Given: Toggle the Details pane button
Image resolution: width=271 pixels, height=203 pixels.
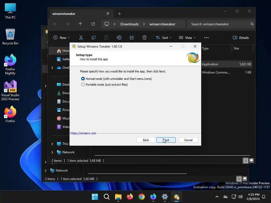Looking at the screenshot, I should pos(241,38).
